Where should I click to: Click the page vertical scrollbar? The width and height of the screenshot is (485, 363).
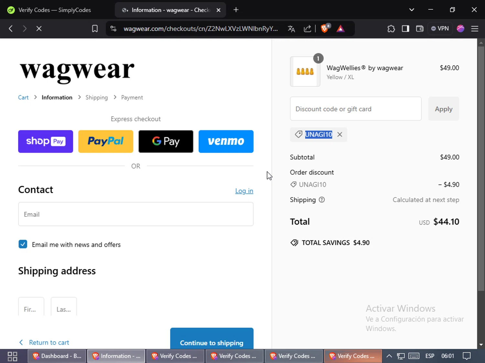point(481,168)
